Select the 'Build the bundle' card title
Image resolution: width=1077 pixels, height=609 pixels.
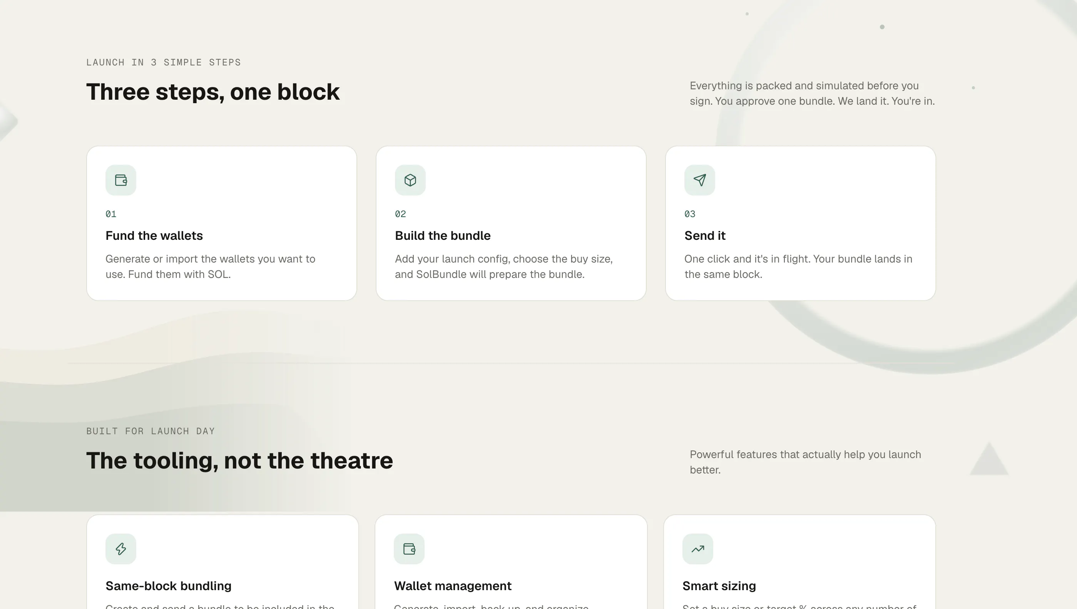point(442,236)
